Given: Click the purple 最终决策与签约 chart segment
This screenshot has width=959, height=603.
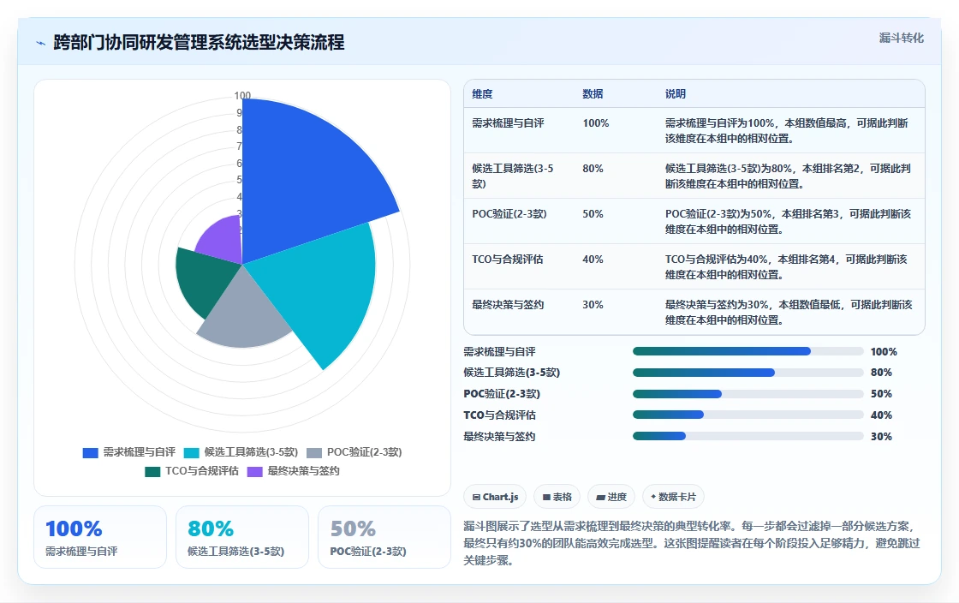Looking at the screenshot, I should (x=223, y=238).
